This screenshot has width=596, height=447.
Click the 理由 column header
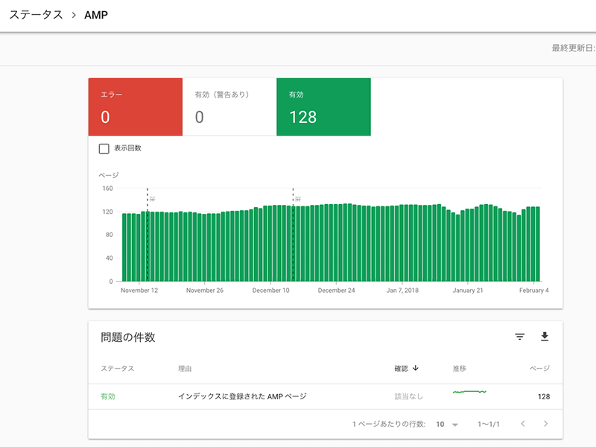pyautogui.click(x=186, y=368)
